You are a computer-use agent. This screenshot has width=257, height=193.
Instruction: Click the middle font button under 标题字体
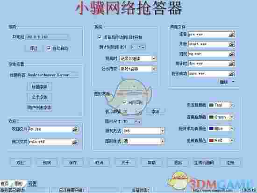click(39, 97)
